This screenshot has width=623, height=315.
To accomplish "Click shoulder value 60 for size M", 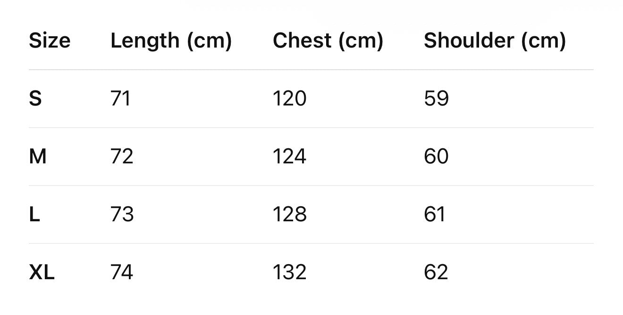I will tap(436, 157).
